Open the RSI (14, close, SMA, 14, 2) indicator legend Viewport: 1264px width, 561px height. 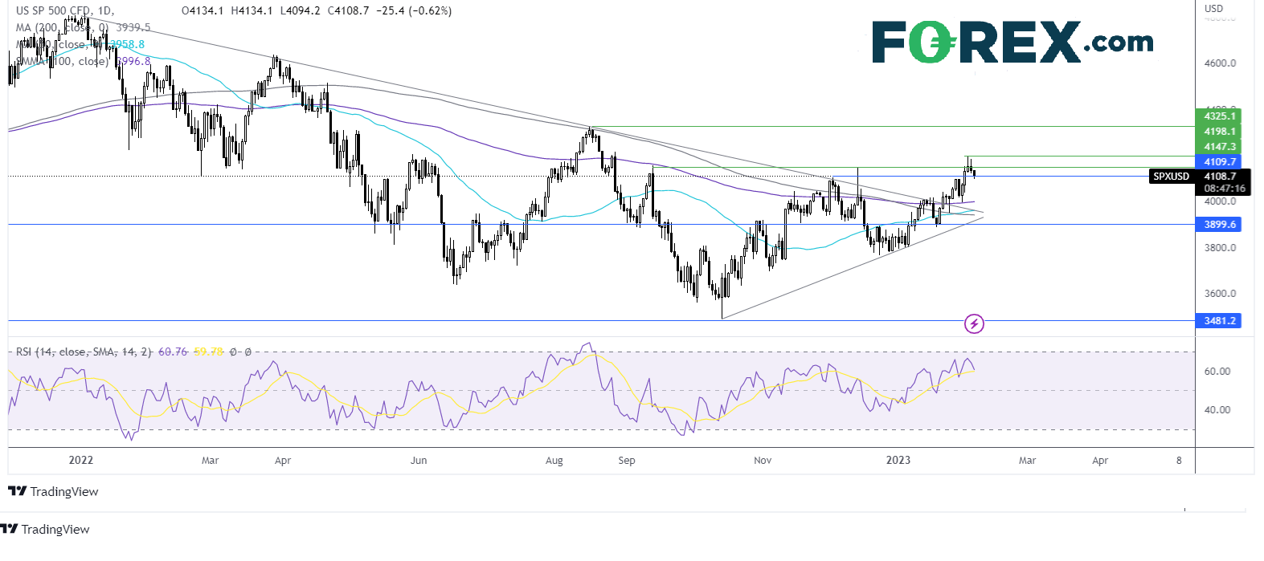tap(84, 352)
